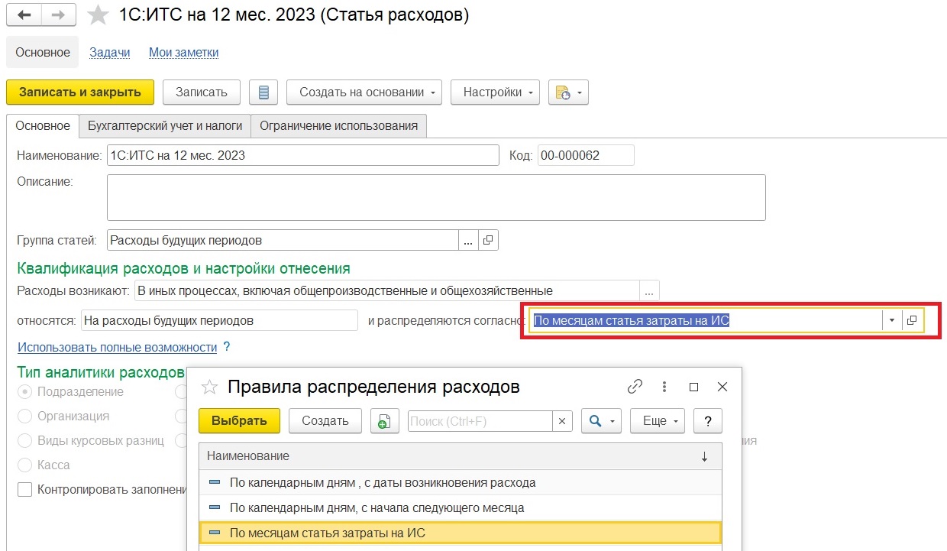The height and width of the screenshot is (551, 947).
Task: Create a rule by copying with the green plus icon
Action: [x=385, y=421]
